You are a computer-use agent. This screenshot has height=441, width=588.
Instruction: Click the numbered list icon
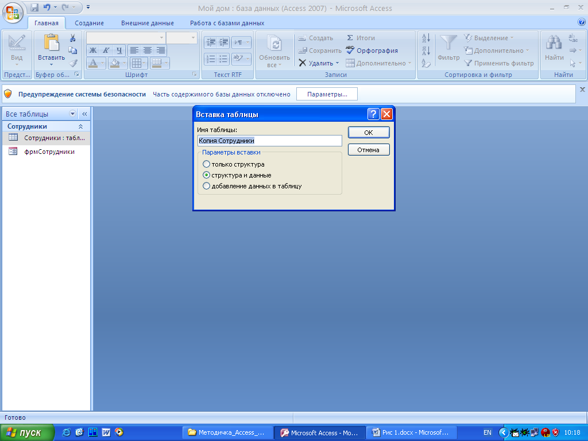[x=211, y=59]
